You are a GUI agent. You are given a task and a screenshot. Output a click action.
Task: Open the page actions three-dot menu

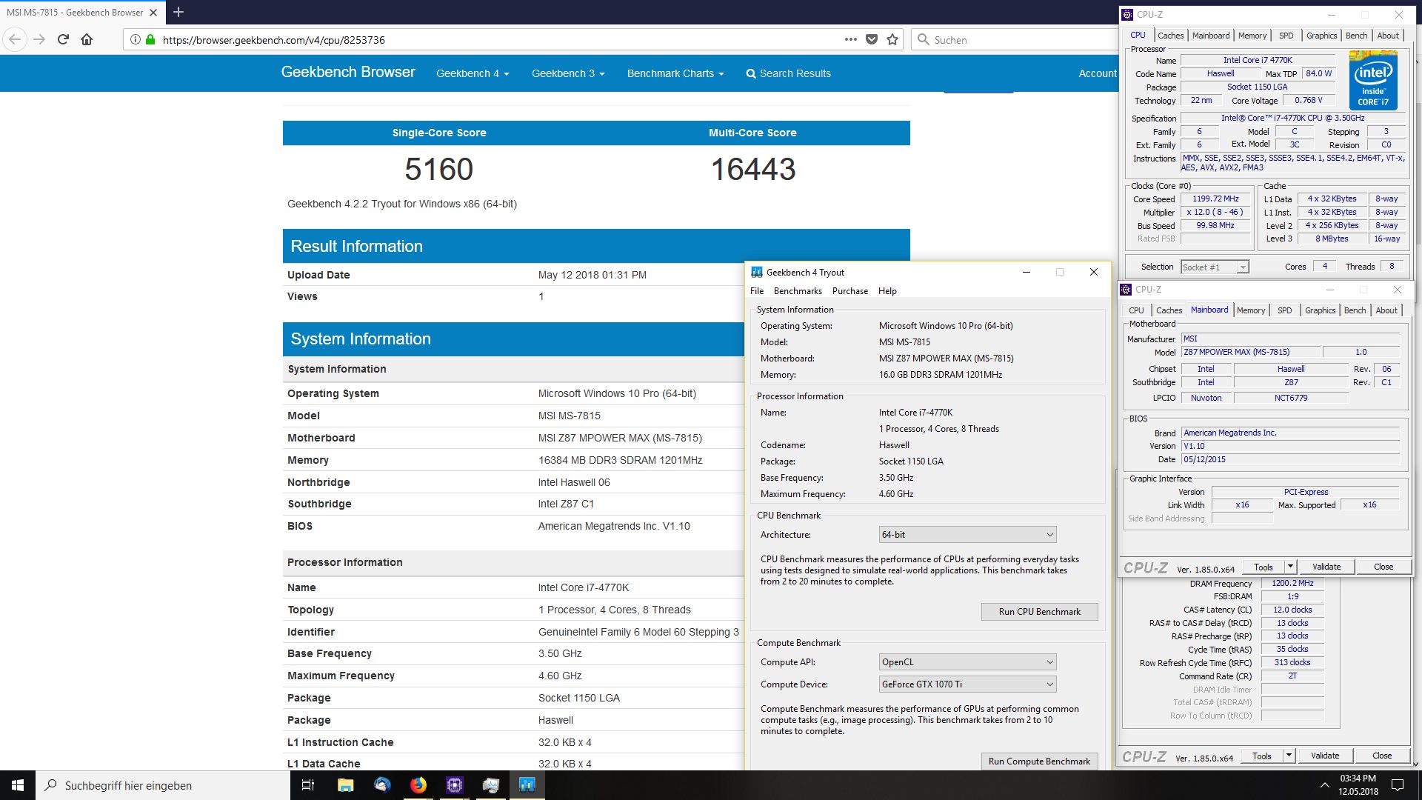pos(850,39)
